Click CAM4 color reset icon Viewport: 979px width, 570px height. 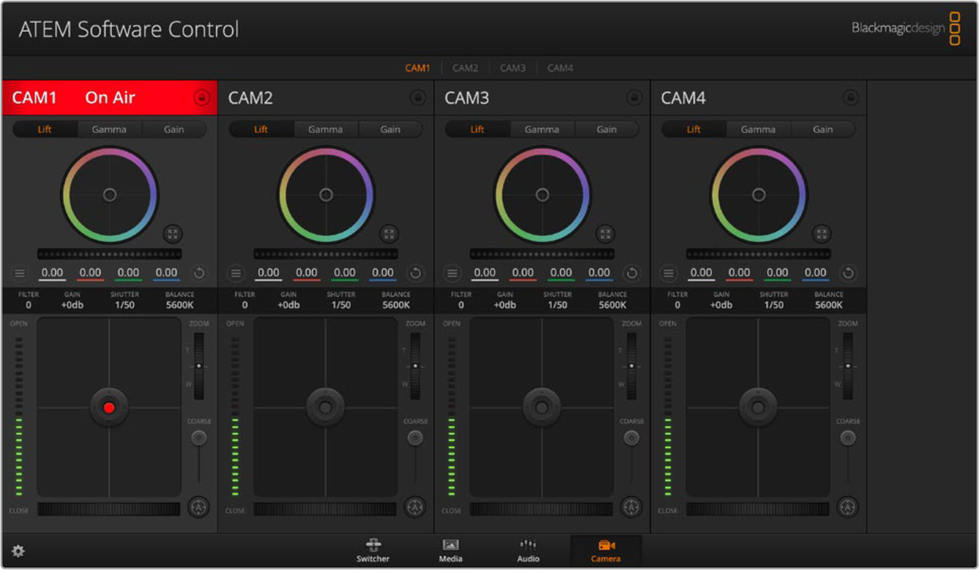coord(848,273)
